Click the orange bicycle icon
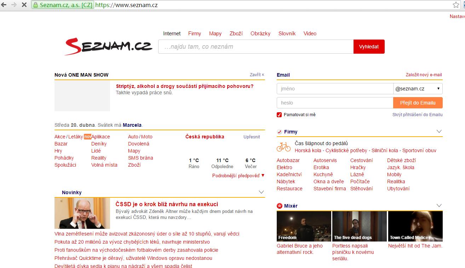Image resolution: width=465 pixels, height=268 pixels. pos(283,147)
